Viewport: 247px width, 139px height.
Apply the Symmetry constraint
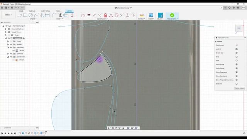(128, 15)
